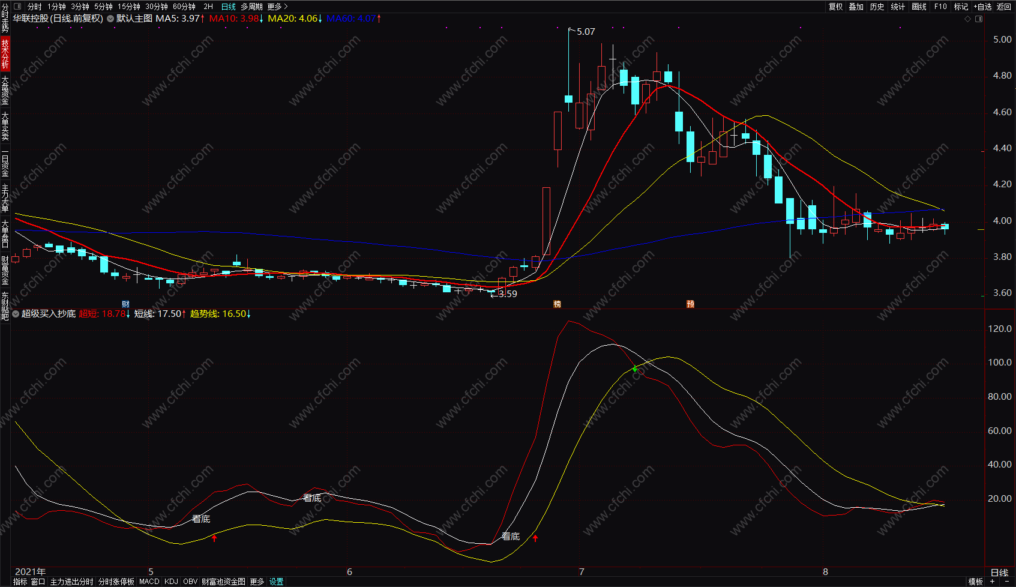Open 历史 history
The height and width of the screenshot is (587, 1016).
(877, 7)
